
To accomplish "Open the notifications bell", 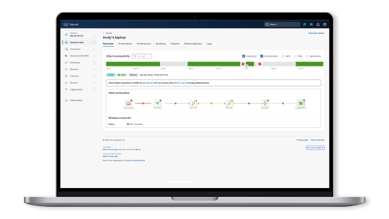I will [318, 25].
